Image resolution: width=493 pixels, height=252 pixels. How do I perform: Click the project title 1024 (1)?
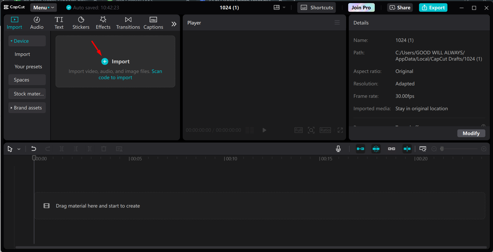(229, 8)
